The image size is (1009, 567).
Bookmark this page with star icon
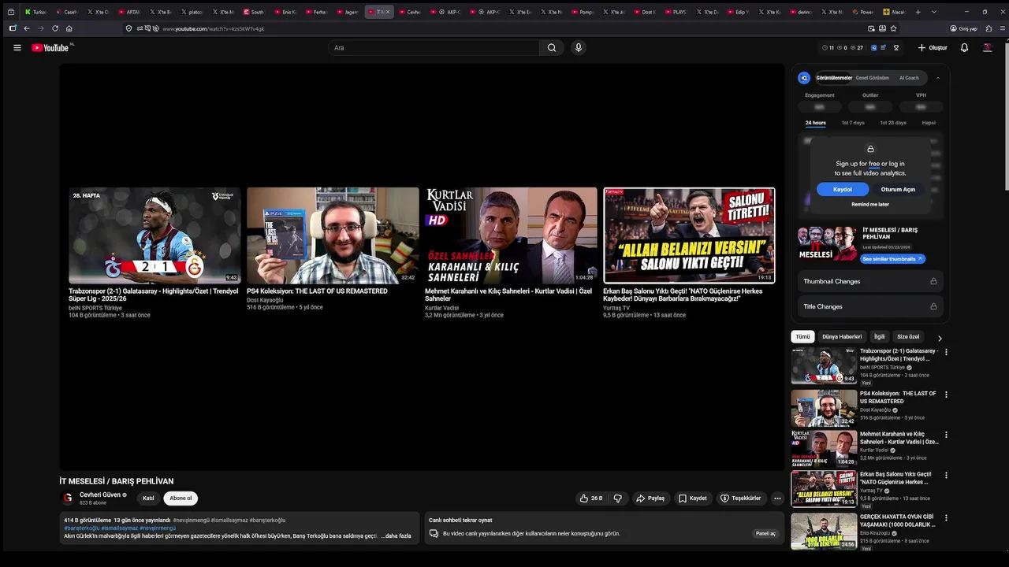coord(893,28)
